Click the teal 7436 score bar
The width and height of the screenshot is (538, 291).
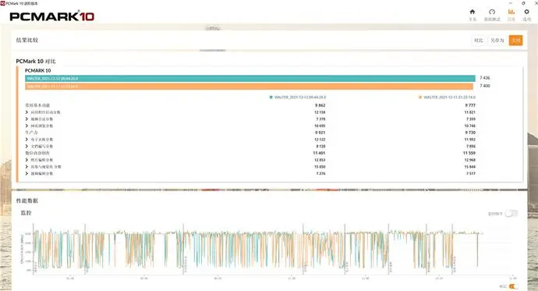point(250,79)
